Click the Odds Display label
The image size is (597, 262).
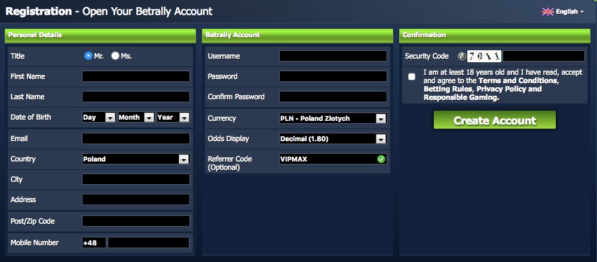pyautogui.click(x=228, y=139)
